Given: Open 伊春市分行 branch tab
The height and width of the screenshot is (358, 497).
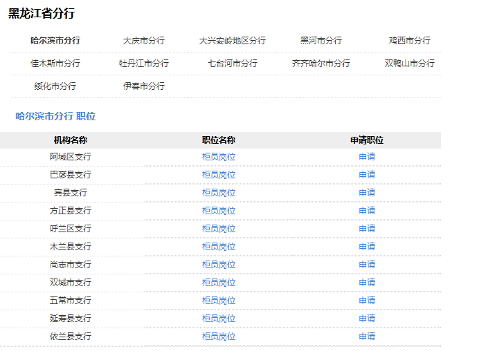Looking at the screenshot, I should [x=143, y=86].
